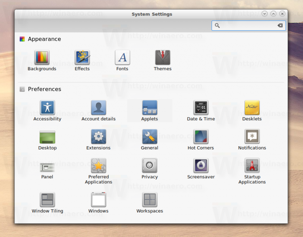303x237 pixels.
Task: Launch the Applets settings
Action: [150, 108]
